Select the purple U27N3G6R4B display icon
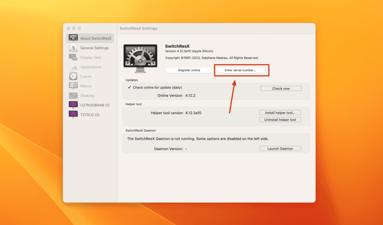Viewport: 383px width, 225px height. pos(73,105)
